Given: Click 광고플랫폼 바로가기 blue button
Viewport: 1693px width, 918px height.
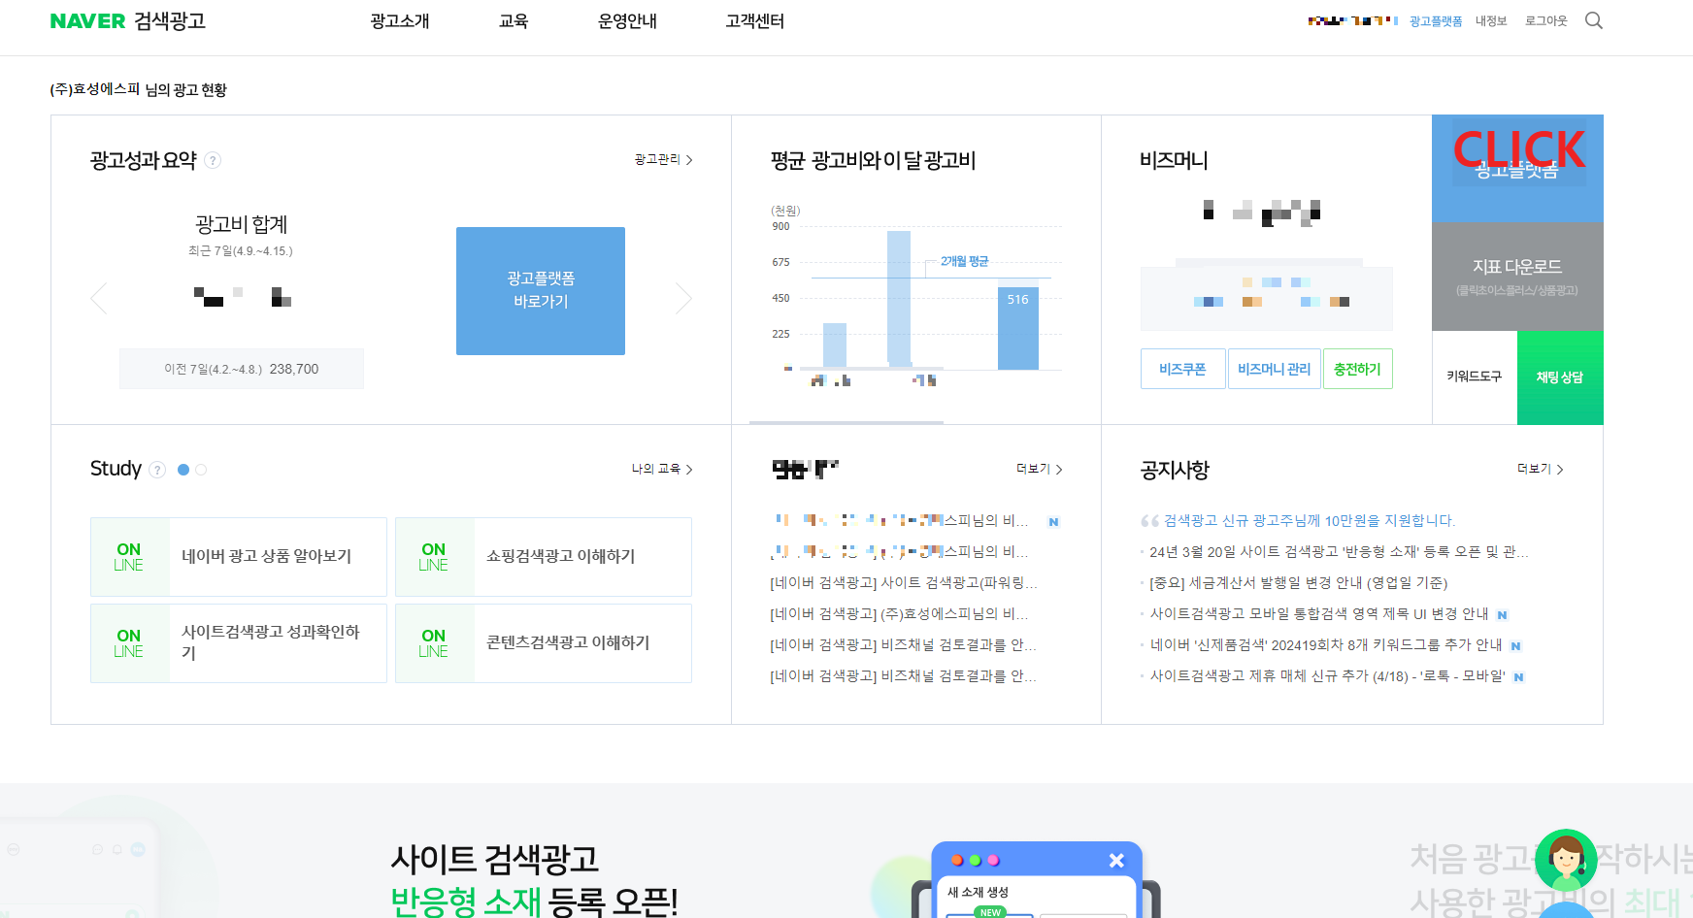Looking at the screenshot, I should click(x=541, y=291).
